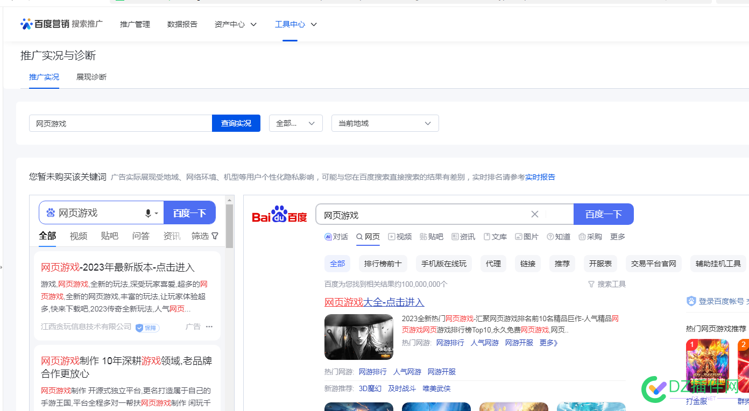
Task: Click the 百度营销 logo icon
Action: tap(26, 24)
